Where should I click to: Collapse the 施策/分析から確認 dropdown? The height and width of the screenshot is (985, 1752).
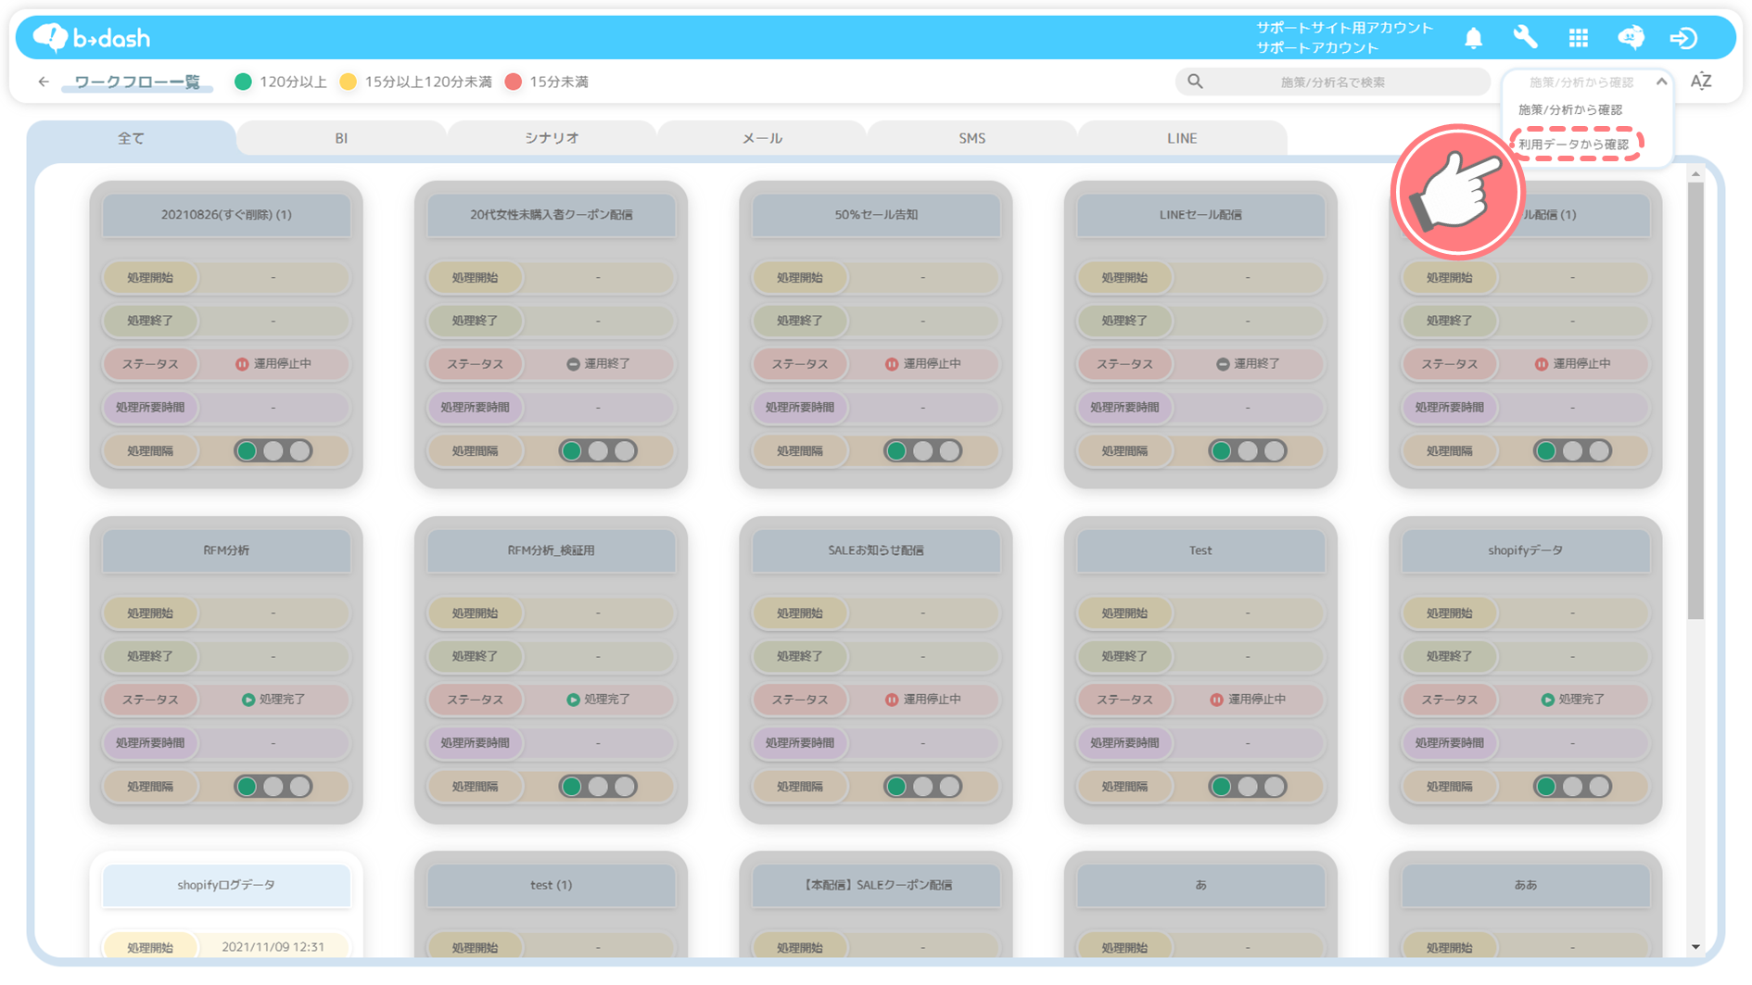click(1661, 82)
